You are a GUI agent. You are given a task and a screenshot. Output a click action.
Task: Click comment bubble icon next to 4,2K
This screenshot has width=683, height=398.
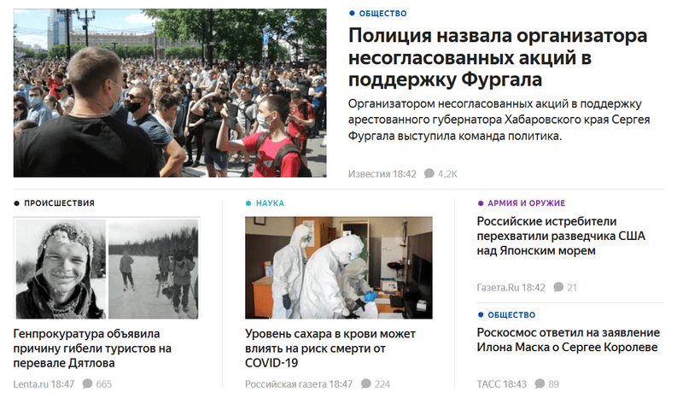pyautogui.click(x=429, y=173)
